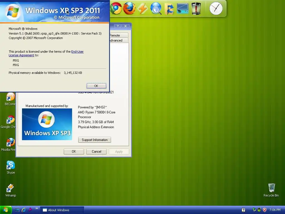Click the red shield security alert tray icon
Image resolution: width=285 pixels, height=214 pixels.
(265, 210)
